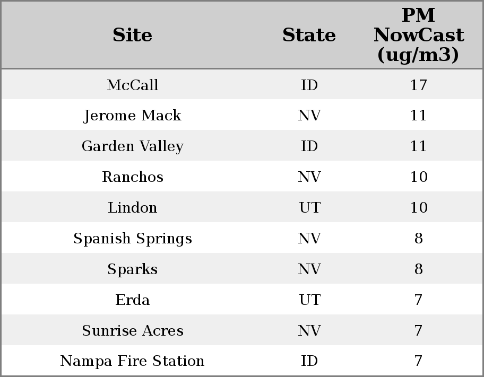Click the Sparks site name
Viewport: 484px width, 377px height.
click(x=133, y=269)
